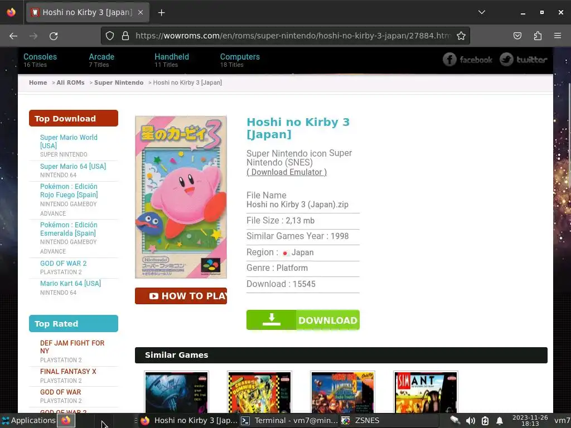Image resolution: width=571 pixels, height=428 pixels.
Task: Close the Hoshi no Kirby 3 tab
Action: (141, 12)
